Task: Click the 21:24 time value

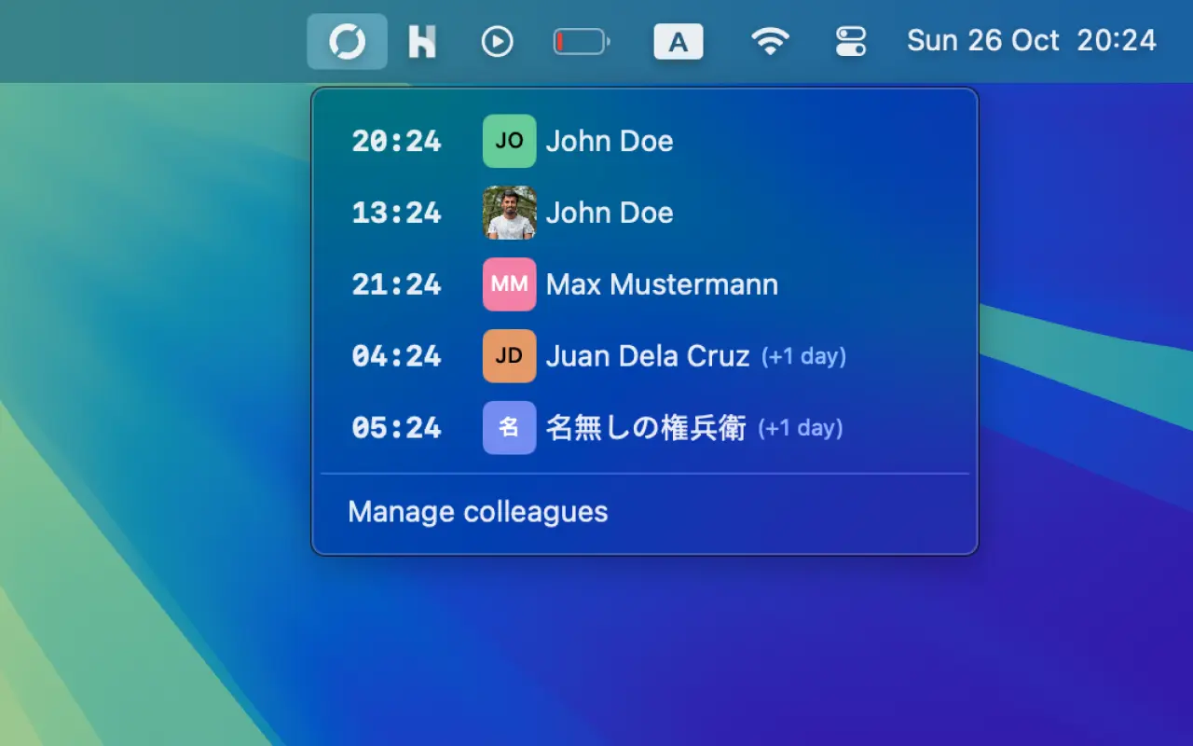Action: click(396, 284)
